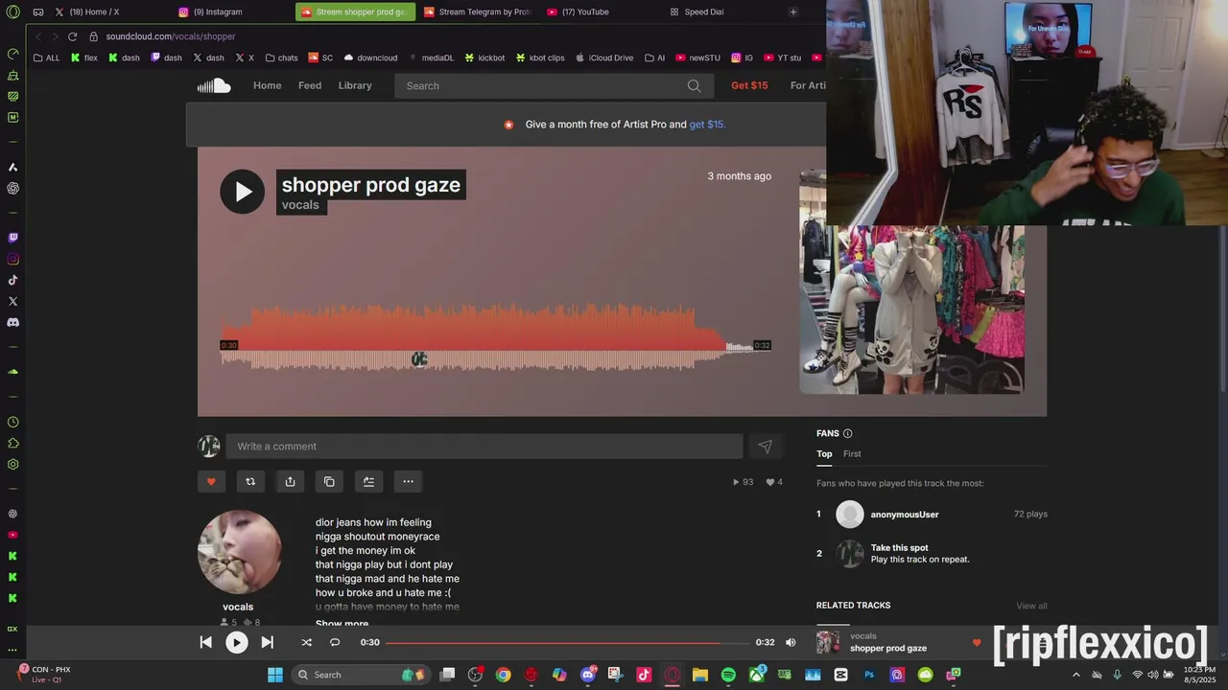This screenshot has height=690, width=1228.
Task: Add track to next up queue
Action: (x=368, y=481)
